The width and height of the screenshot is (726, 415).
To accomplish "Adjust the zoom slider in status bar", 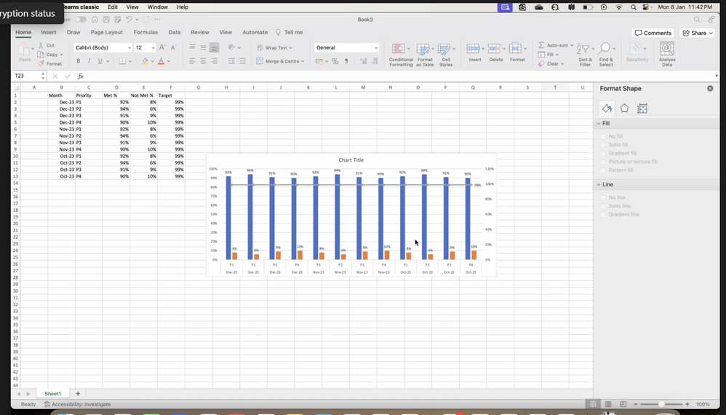I will point(661,404).
